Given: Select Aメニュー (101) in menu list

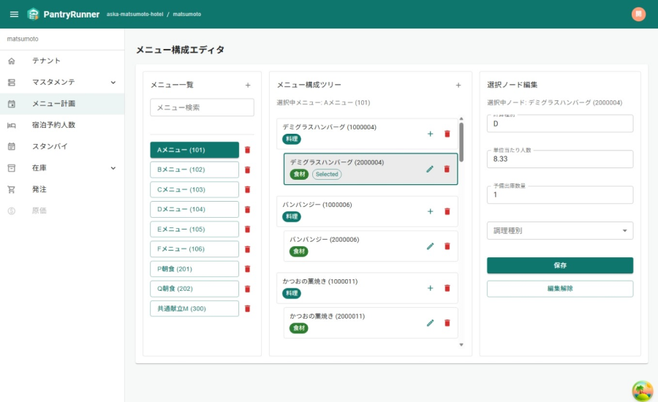Looking at the screenshot, I should coord(194,150).
